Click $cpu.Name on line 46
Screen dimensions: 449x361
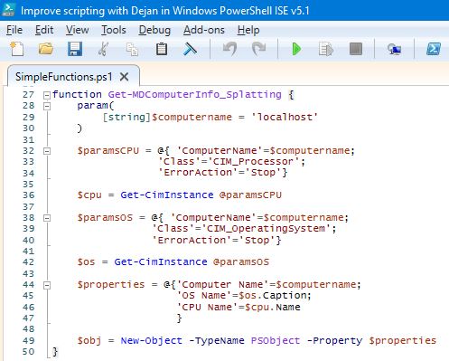pyautogui.click(x=273, y=307)
